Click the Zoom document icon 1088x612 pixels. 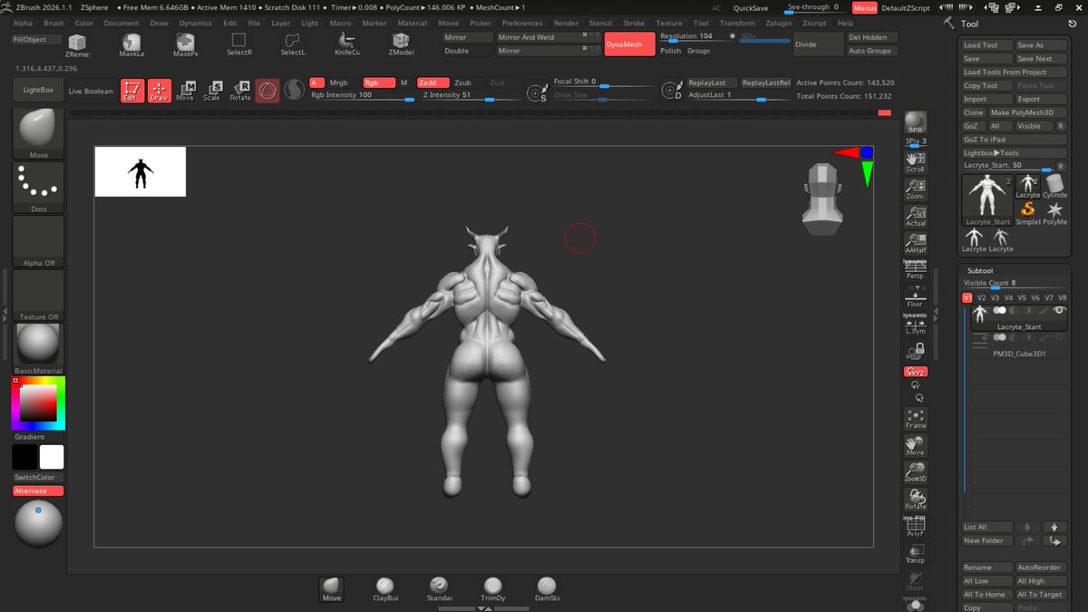(916, 189)
